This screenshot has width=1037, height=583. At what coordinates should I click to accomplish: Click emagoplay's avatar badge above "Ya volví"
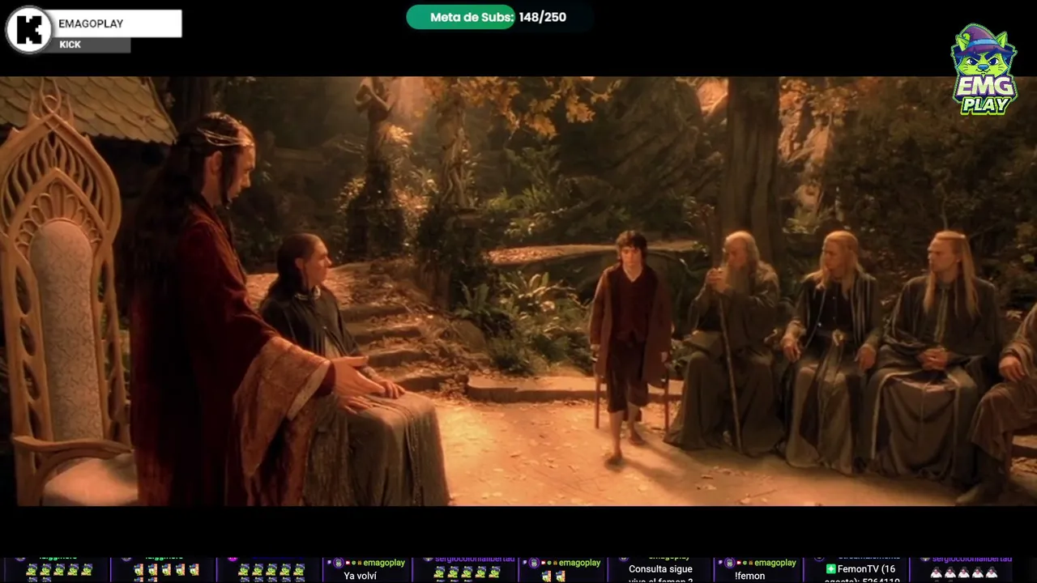pos(338,563)
